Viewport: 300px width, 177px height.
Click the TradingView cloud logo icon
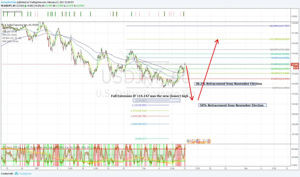coord(16,173)
